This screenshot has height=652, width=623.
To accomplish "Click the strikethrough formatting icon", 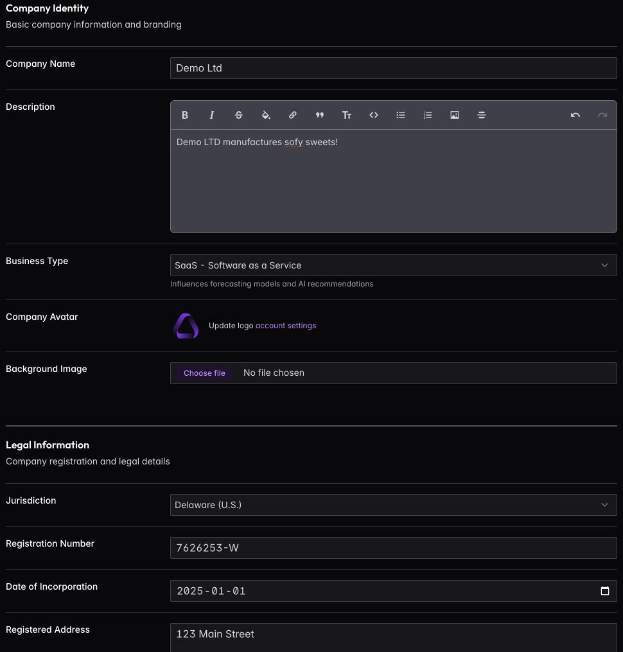I will [x=239, y=115].
